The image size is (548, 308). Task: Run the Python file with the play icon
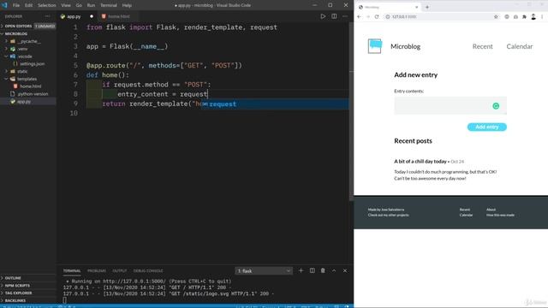323,16
